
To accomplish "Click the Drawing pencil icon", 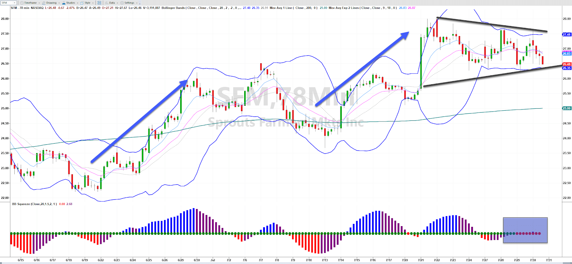I will tap(44, 3).
